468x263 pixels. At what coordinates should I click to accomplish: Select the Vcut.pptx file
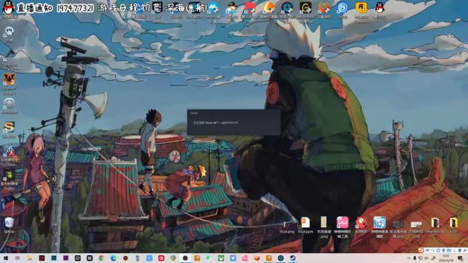click(x=305, y=225)
